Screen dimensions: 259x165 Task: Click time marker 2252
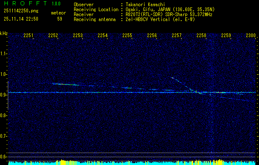pyautogui.click(x=53, y=35)
